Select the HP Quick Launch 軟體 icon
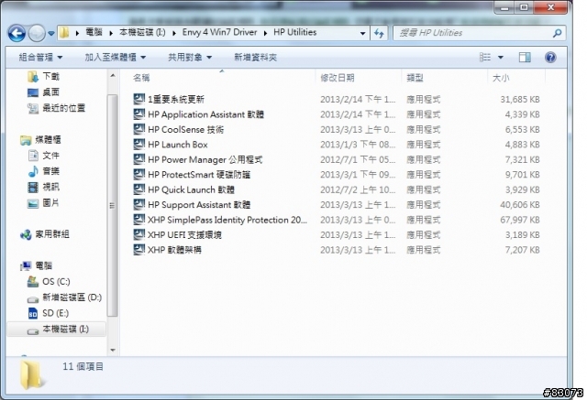This screenshot has height=400, width=587. pyautogui.click(x=138, y=189)
